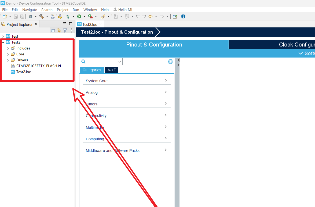Toggle Link with Editor in Project Explorer
This screenshot has height=207, width=315.
59,30
